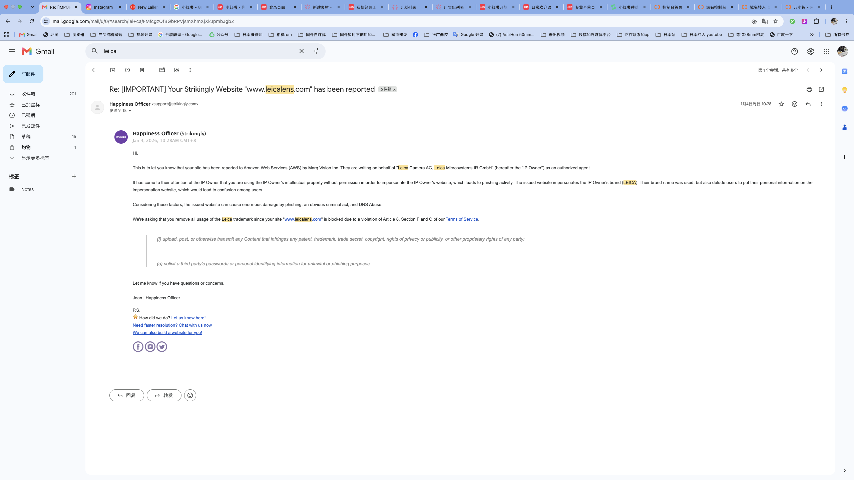Open 所有书签 all bookmarks folder

837,35
